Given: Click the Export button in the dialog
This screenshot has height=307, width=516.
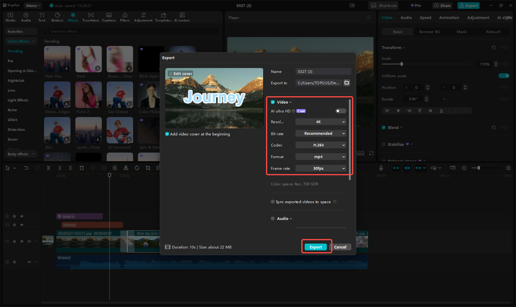Looking at the screenshot, I should 316,247.
